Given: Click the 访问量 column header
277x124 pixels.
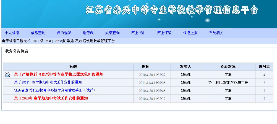Looking at the screenshot, I should tap(264, 66).
